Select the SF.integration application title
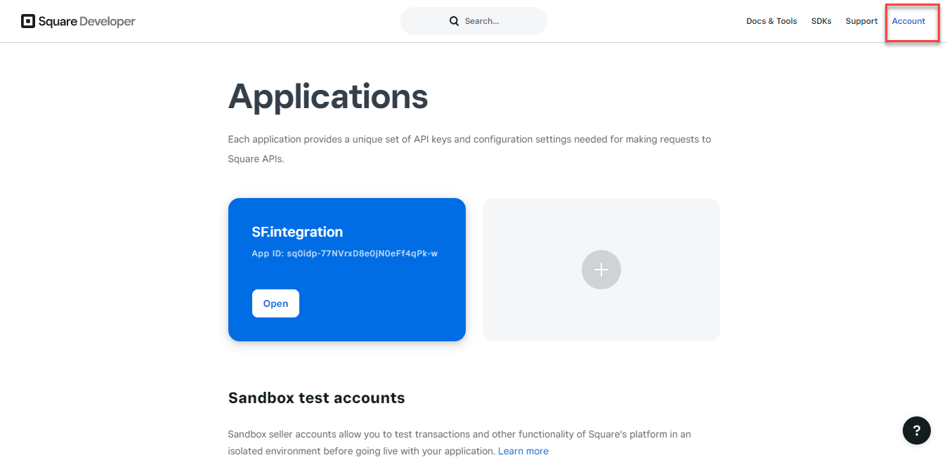 point(297,232)
